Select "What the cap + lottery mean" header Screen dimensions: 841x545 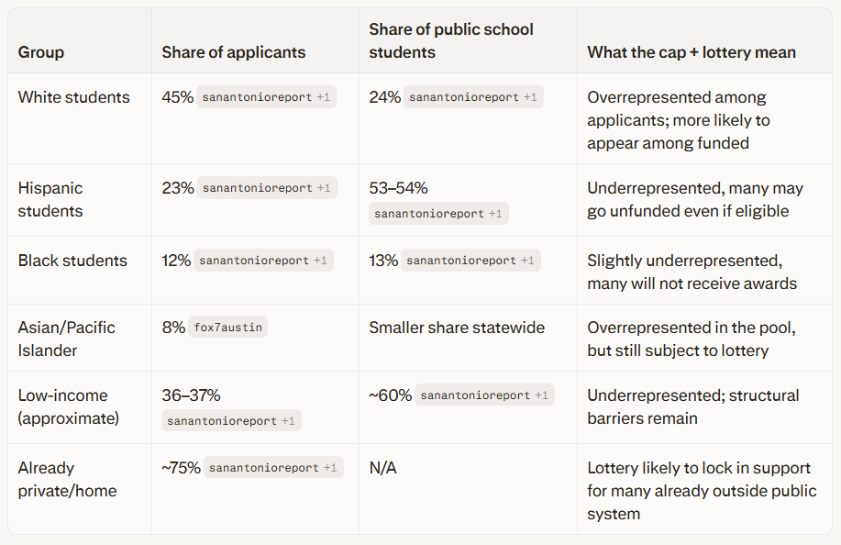[x=692, y=52]
